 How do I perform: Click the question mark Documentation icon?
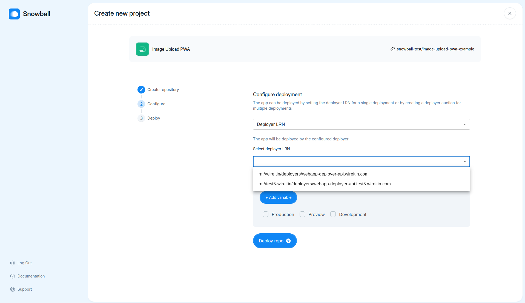pos(13,276)
